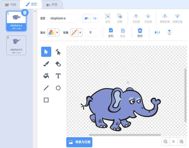Click the elephant drawing on canvas

120,109
